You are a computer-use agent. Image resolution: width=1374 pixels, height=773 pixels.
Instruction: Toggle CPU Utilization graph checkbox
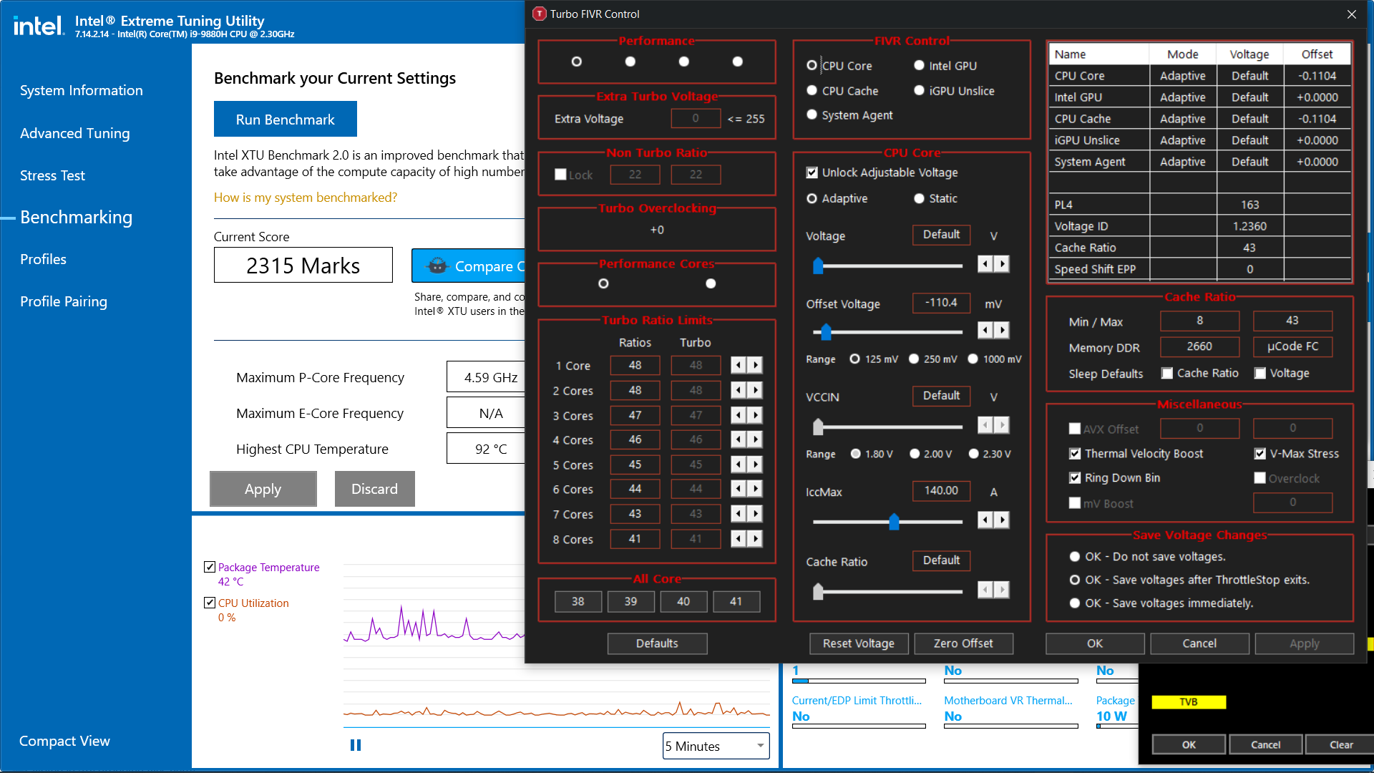point(210,603)
